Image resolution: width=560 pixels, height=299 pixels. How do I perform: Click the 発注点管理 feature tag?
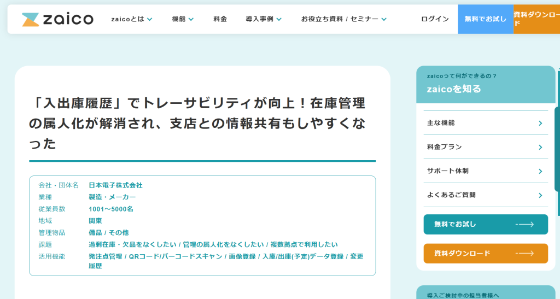[105, 256]
